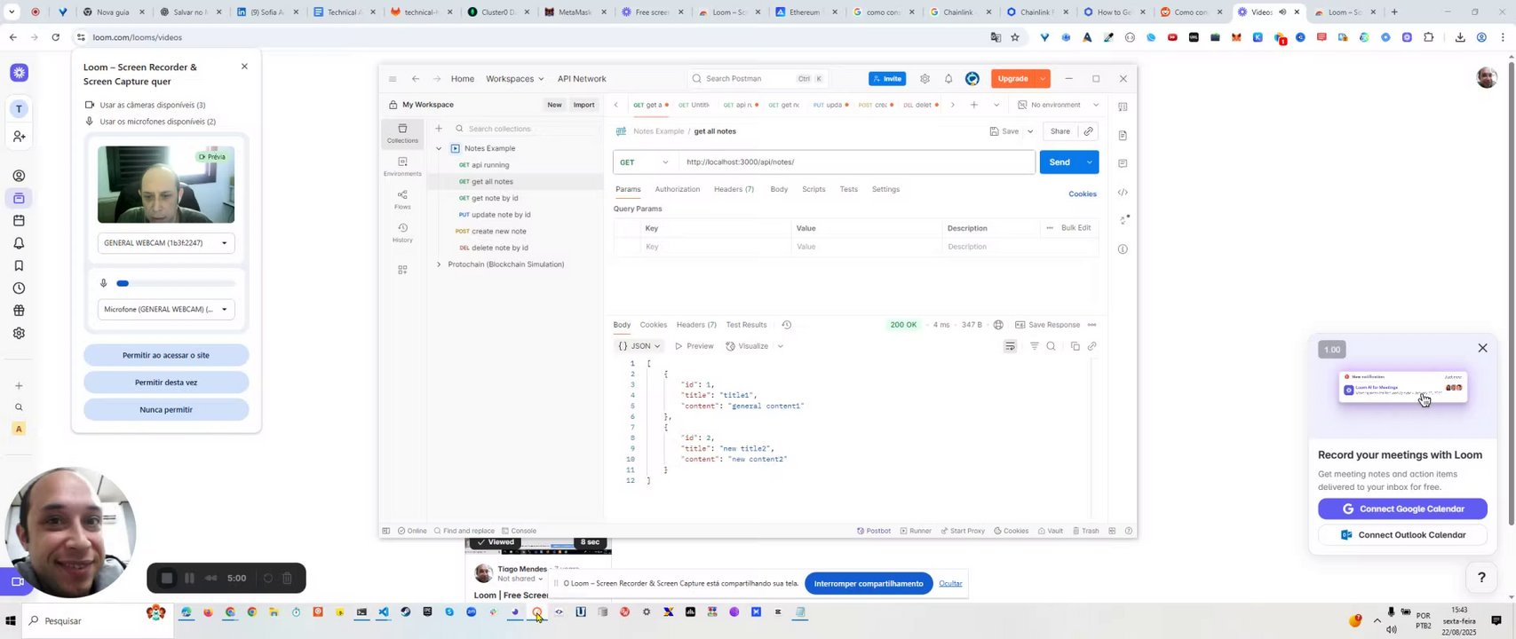Open the Test Results response tab

(746, 325)
